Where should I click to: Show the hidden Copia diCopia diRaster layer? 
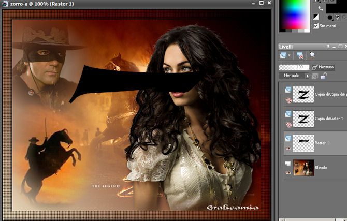[x=288, y=100]
